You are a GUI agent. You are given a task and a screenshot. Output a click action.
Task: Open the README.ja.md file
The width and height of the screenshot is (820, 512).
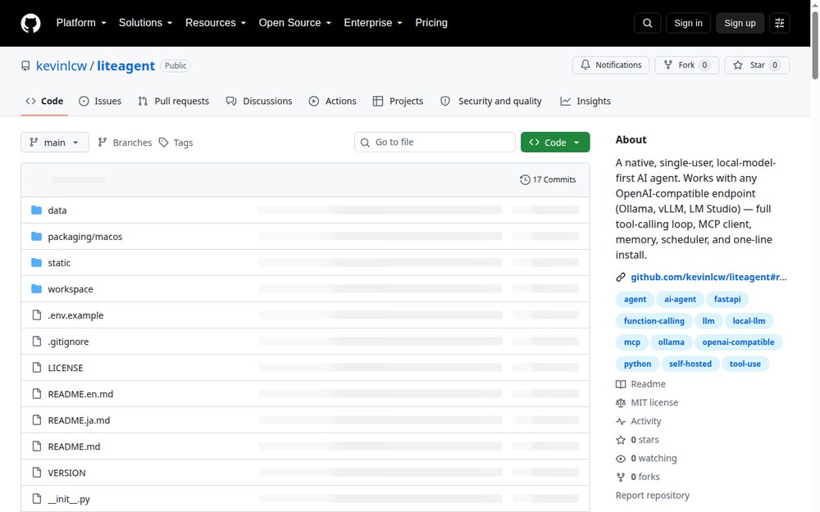(x=79, y=420)
